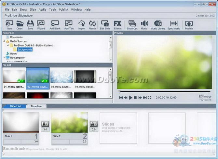Open Show Opt settings
218x159 pixels.
tap(132, 25)
